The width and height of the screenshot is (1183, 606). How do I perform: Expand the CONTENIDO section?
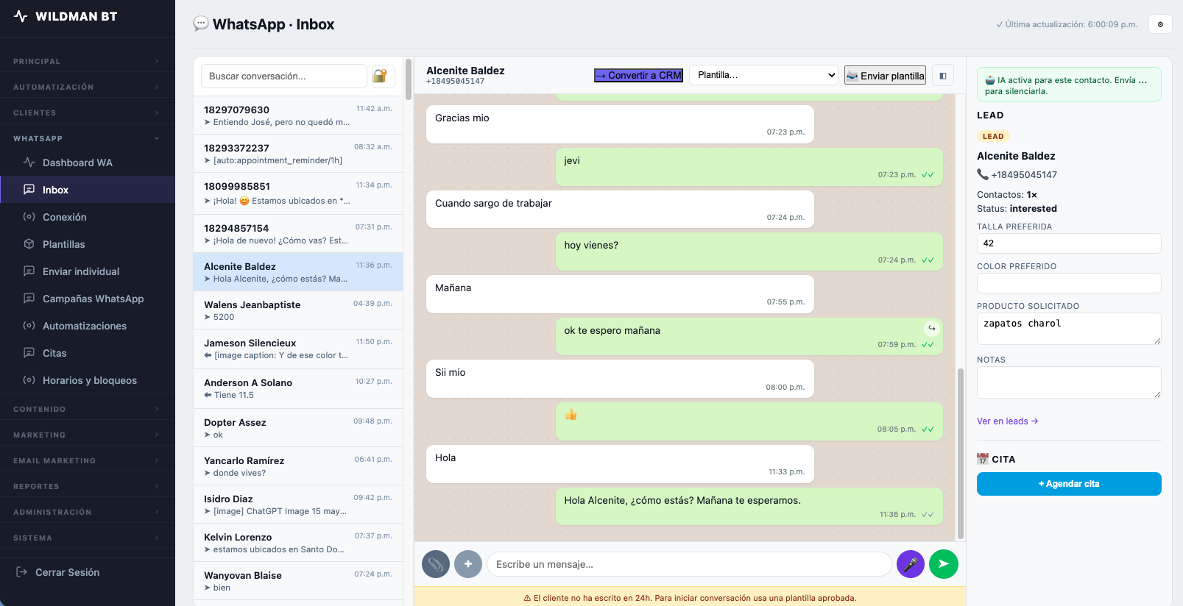click(x=88, y=409)
